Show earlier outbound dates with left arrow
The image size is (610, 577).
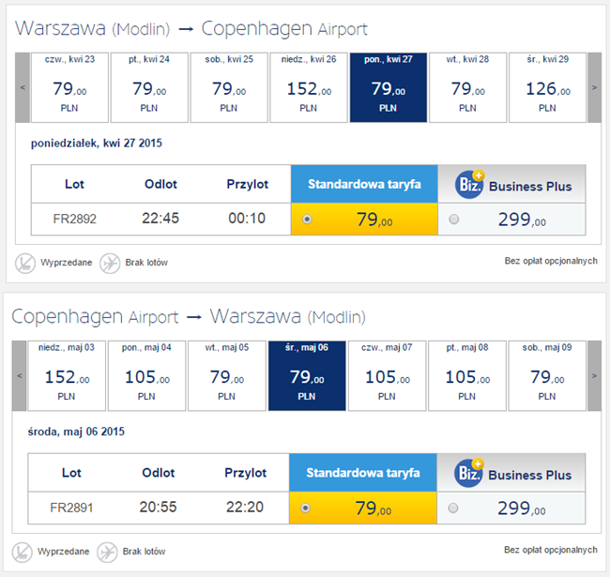click(x=23, y=87)
